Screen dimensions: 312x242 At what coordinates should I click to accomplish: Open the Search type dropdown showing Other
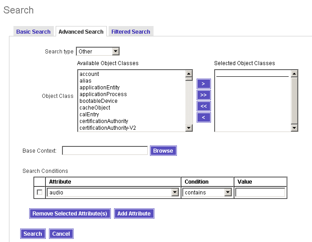pos(98,51)
